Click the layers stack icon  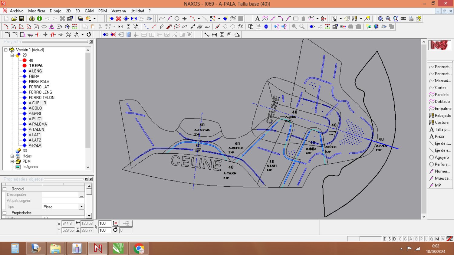click(x=80, y=19)
